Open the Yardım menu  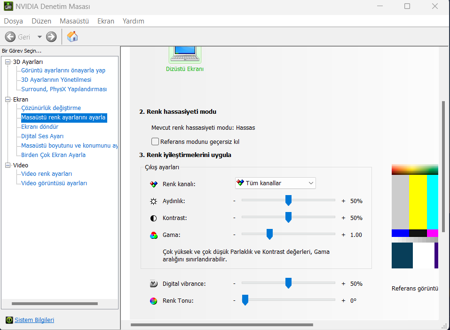point(133,21)
